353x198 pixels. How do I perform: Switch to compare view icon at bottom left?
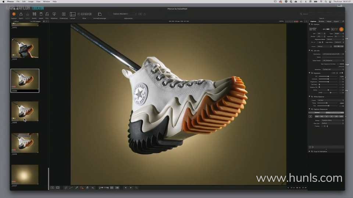click(52, 188)
